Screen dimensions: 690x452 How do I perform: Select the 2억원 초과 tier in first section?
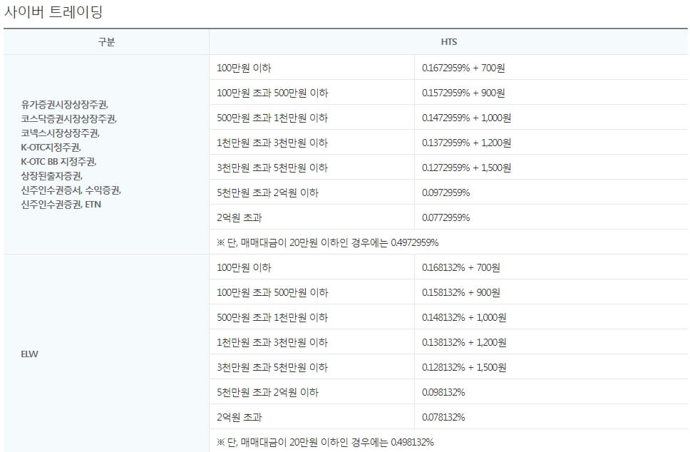point(237,217)
